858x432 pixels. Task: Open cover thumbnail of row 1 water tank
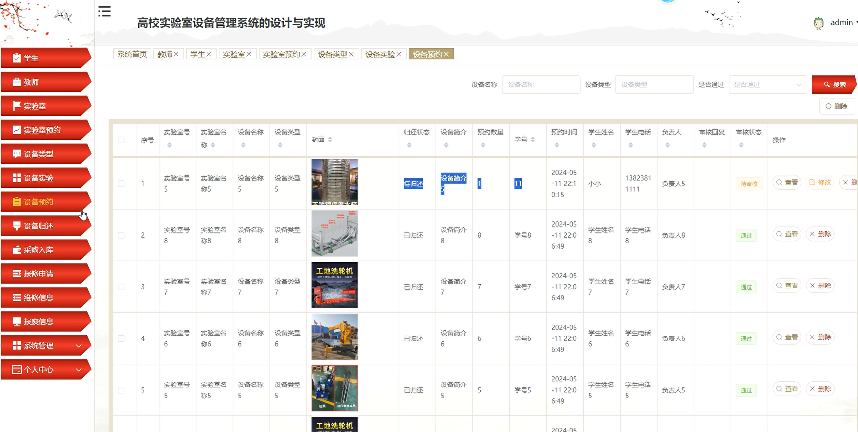334,182
